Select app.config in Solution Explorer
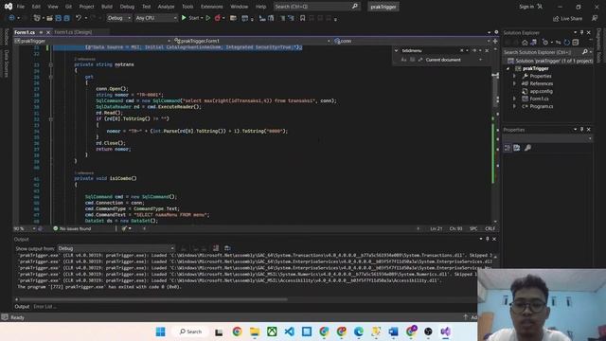606x341 pixels. (x=541, y=91)
